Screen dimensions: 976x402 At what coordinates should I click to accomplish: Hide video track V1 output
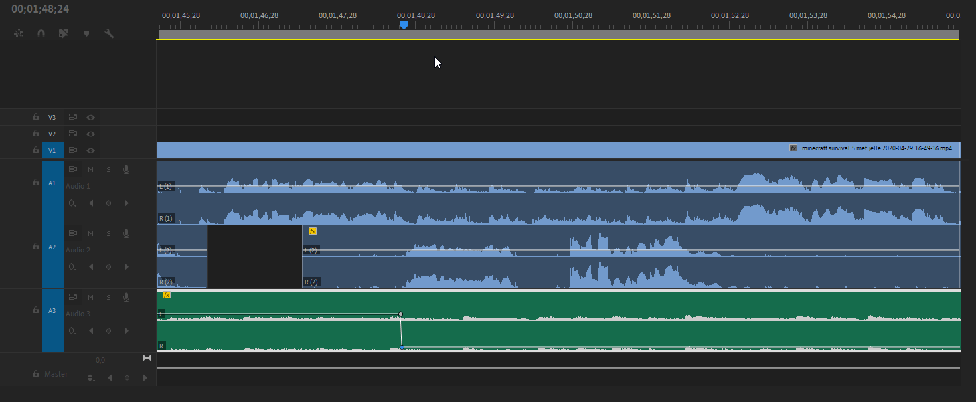coord(91,150)
